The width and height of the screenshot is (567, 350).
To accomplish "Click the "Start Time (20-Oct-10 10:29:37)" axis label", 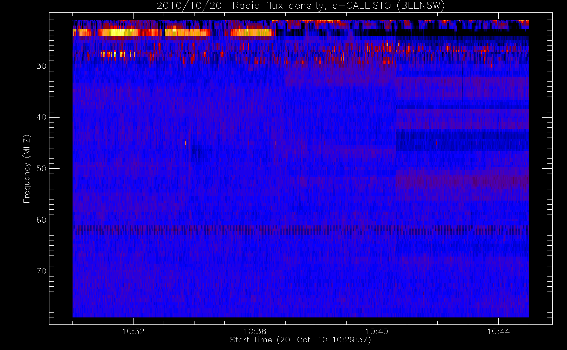I will (300, 340).
